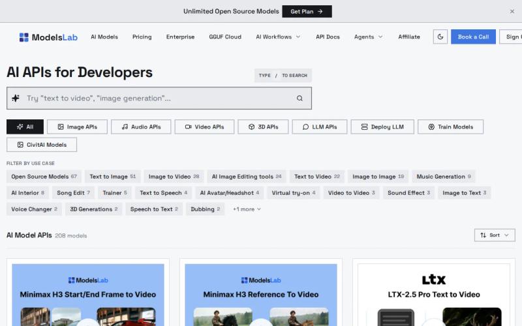
Task: Apply the Virtual try-on filter
Action: coord(293,193)
